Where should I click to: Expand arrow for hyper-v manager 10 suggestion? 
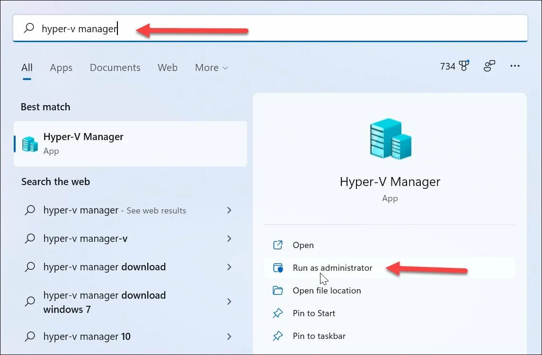click(x=229, y=337)
